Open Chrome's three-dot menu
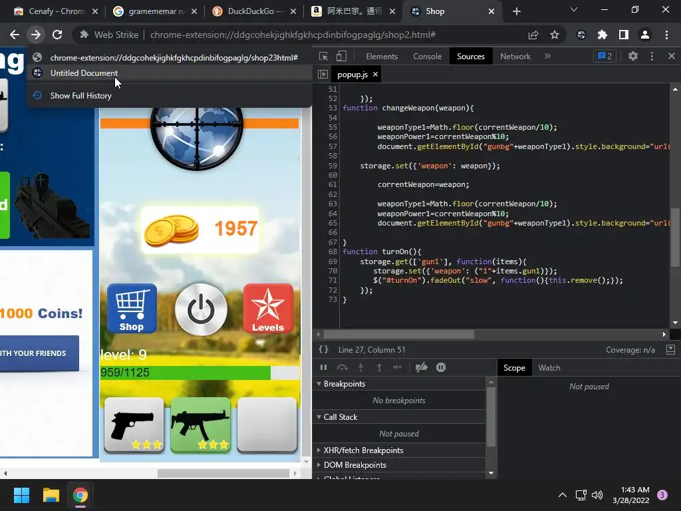The height and width of the screenshot is (511, 681). point(666,35)
